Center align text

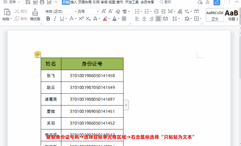[144, 19]
